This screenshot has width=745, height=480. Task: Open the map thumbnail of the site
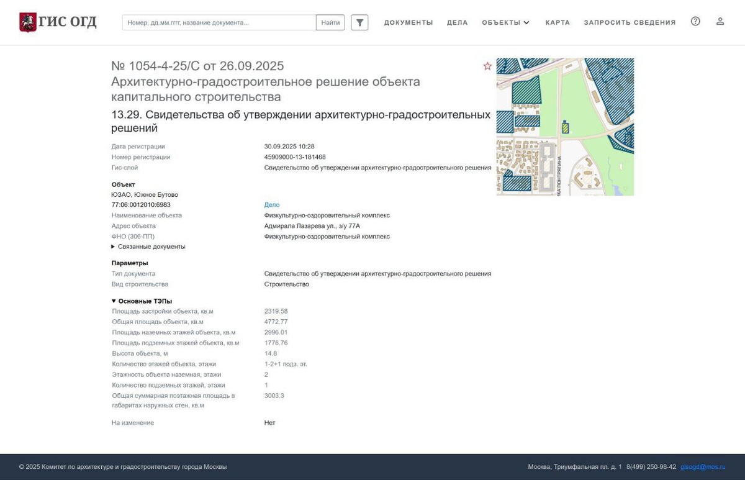point(565,127)
